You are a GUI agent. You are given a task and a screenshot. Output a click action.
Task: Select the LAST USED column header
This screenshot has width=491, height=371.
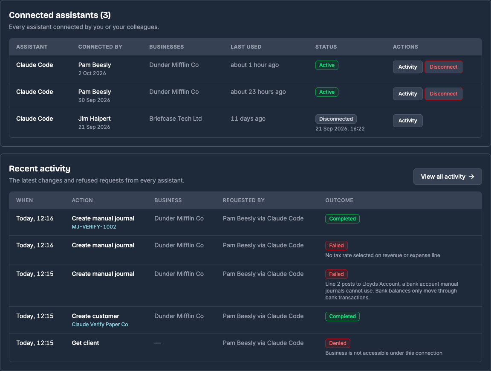(x=246, y=46)
